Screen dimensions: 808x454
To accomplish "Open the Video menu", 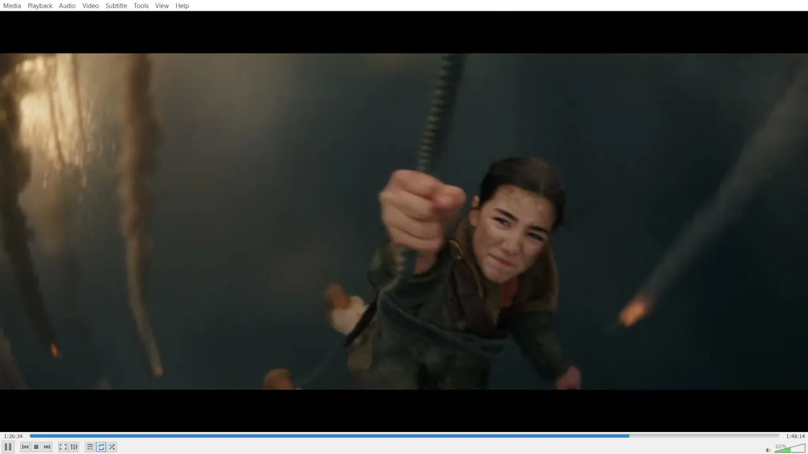I will click(x=90, y=6).
